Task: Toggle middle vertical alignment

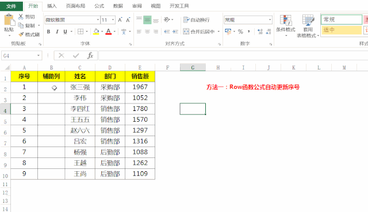Action: (x=147, y=20)
